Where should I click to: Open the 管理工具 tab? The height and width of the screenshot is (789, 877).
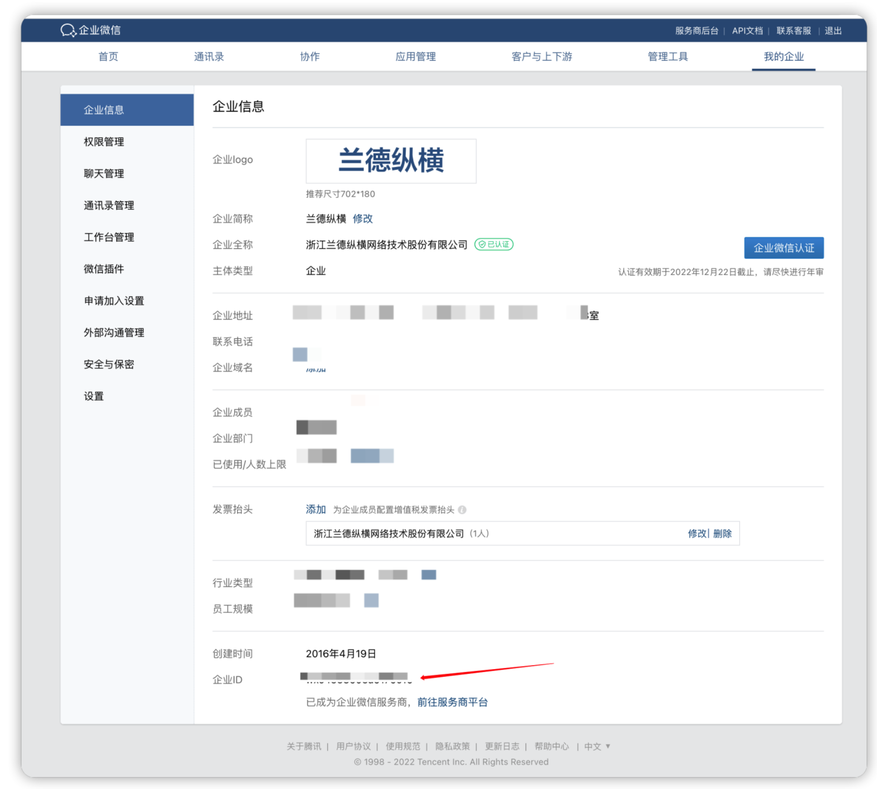coord(668,57)
